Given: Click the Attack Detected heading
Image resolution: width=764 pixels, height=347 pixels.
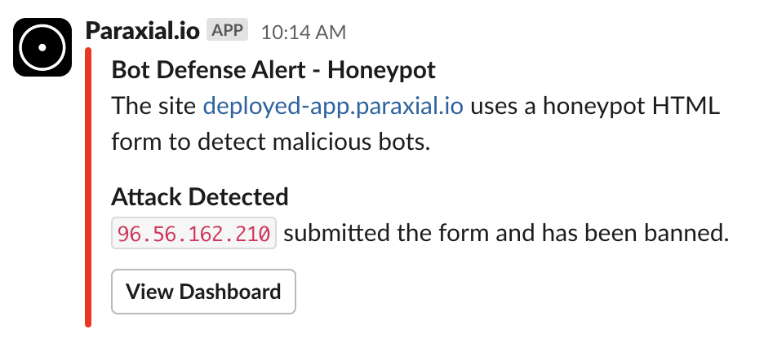Looking at the screenshot, I should click(200, 197).
